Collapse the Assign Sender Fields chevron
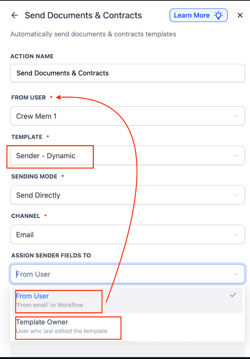This screenshot has height=359, width=250. 236,274
